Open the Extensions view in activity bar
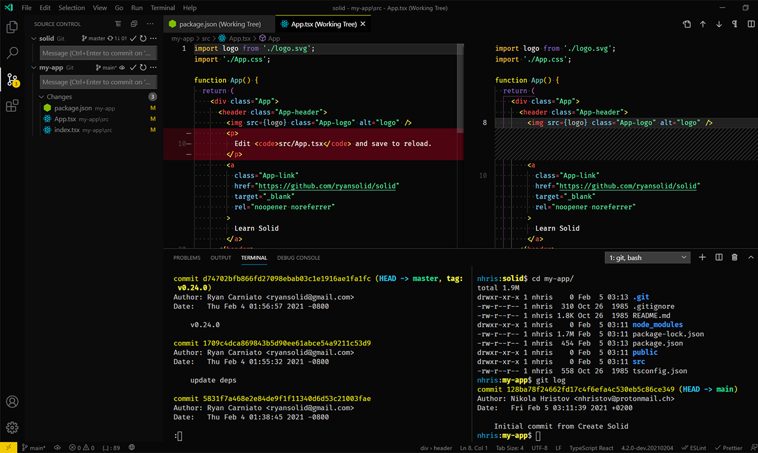Viewport: 758px width, 453px height. point(12,106)
